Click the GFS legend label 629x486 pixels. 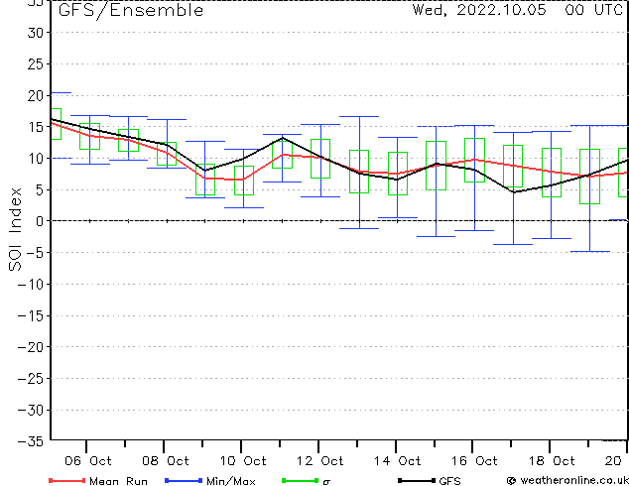click(x=449, y=481)
